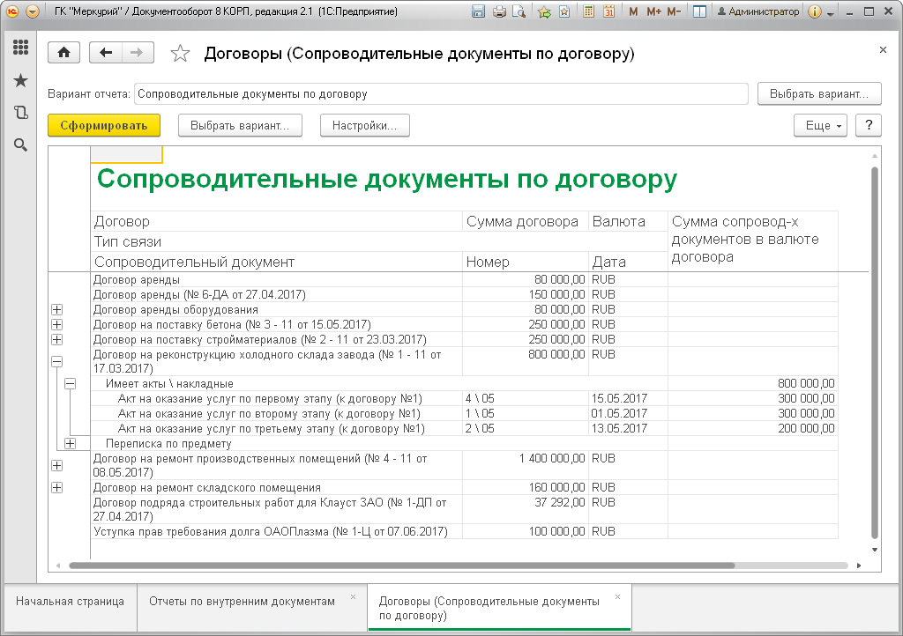Click the yellow Сформировать button

click(x=104, y=125)
